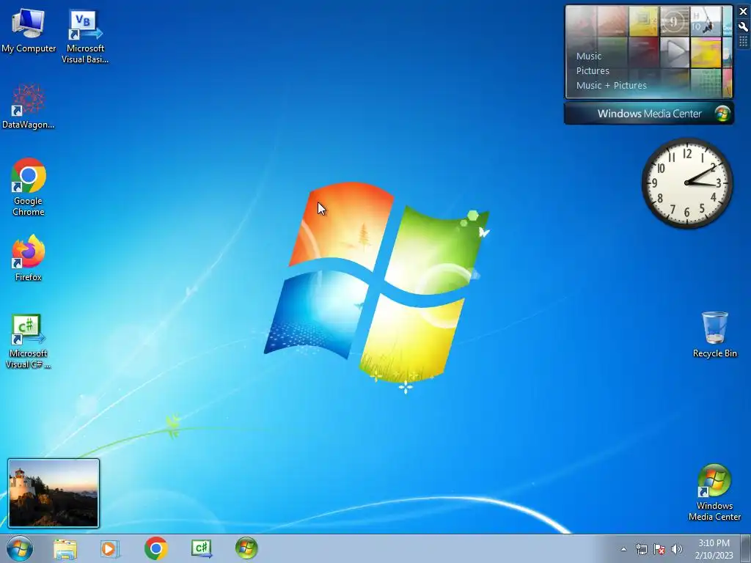The image size is (751, 563).
Task: Open Media Center gadget options wrench
Action: tap(743, 27)
